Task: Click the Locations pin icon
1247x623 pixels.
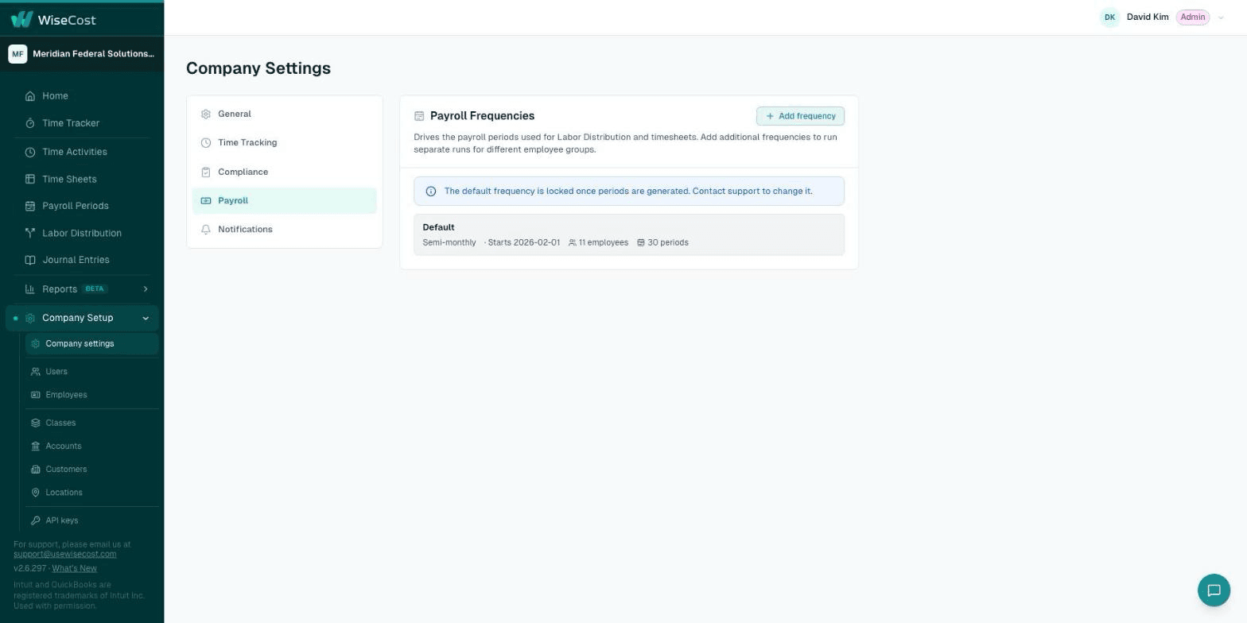Action: [35, 493]
